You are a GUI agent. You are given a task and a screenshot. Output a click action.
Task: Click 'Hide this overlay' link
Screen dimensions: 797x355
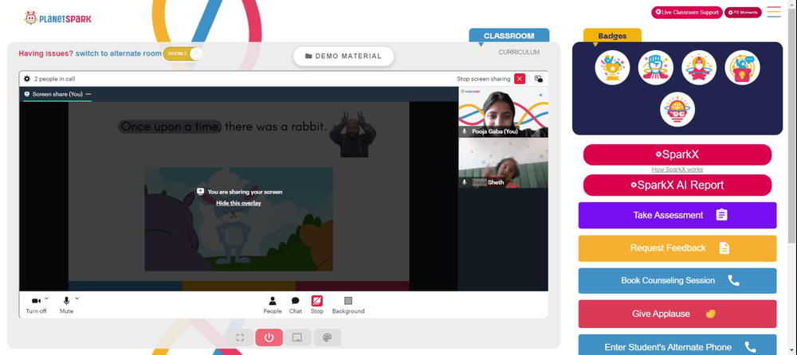[x=238, y=203]
